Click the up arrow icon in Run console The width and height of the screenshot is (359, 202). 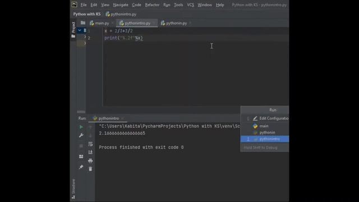point(90,127)
